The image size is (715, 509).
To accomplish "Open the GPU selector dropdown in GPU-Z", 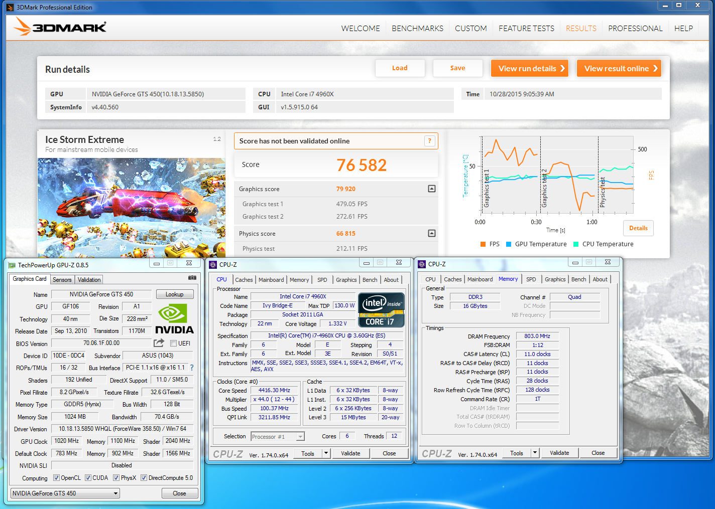I will point(65,493).
